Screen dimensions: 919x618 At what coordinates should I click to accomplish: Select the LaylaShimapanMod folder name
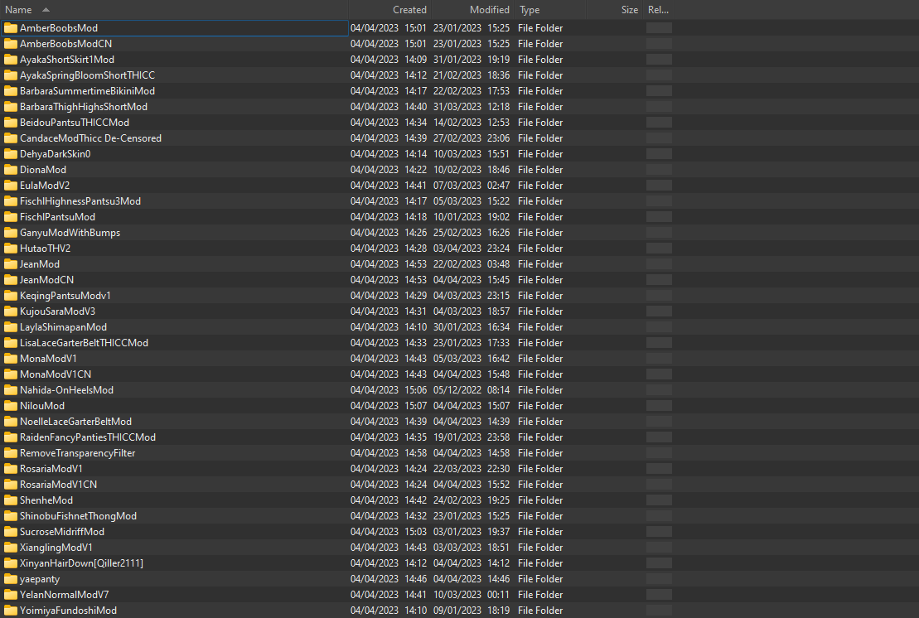coord(63,327)
